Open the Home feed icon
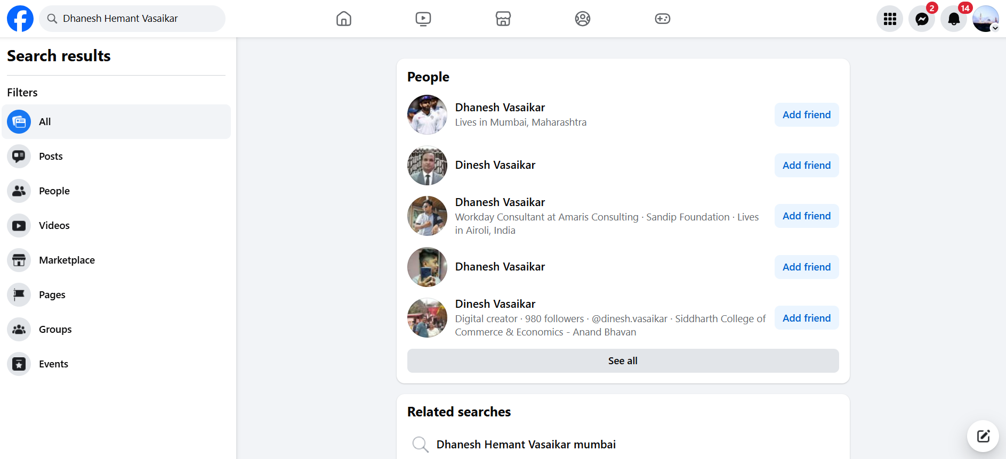 344,19
